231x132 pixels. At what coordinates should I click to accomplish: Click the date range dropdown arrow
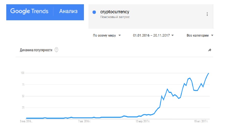click(173, 35)
